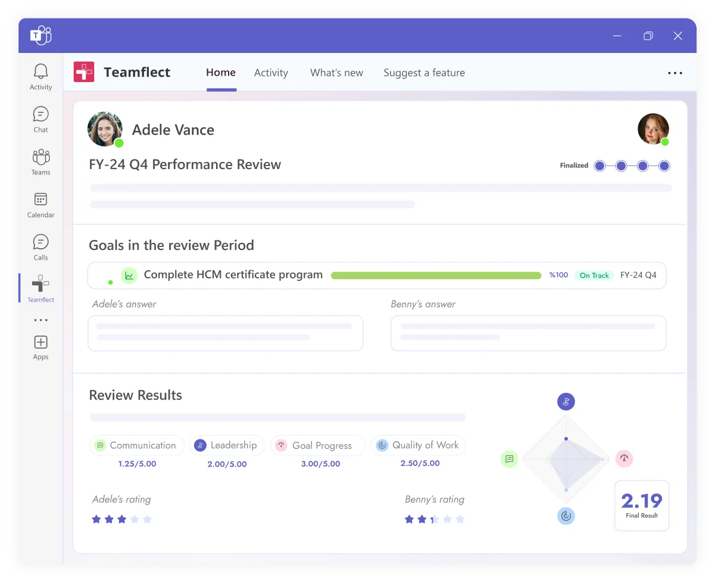Click the %100 progress value

pyautogui.click(x=558, y=275)
